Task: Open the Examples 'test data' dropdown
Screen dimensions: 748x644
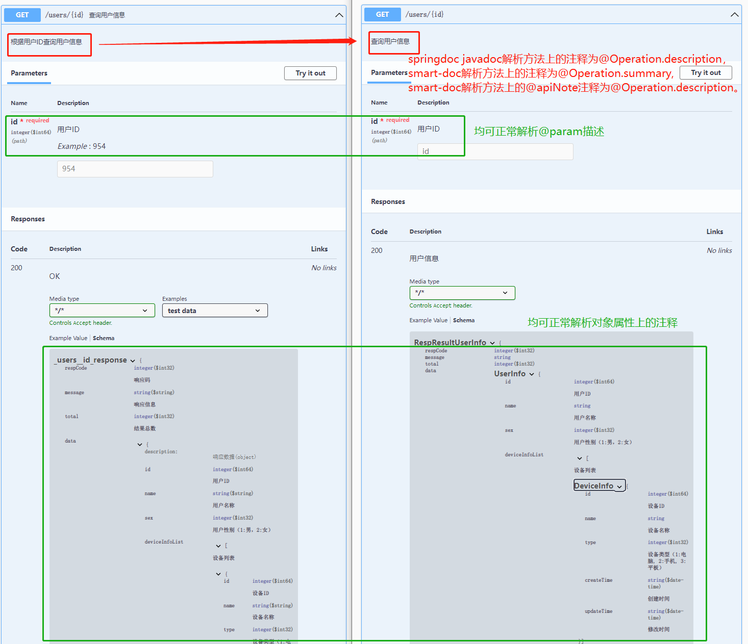Action: click(x=215, y=311)
